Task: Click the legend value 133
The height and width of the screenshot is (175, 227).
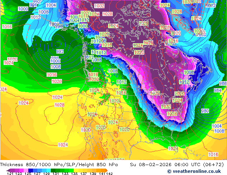Action: (x=65, y=174)
